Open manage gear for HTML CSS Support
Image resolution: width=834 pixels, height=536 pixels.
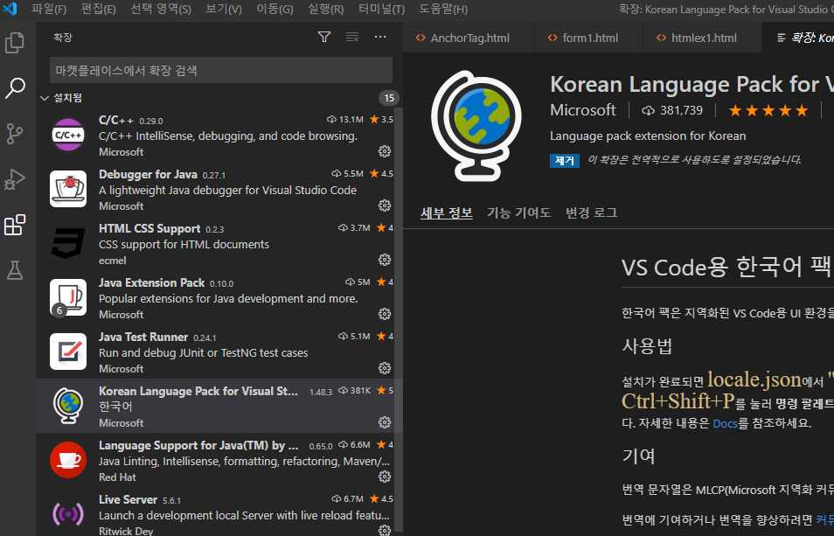click(385, 260)
